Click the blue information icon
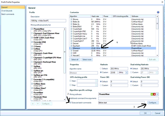Image resolution: width=165 pixels, height=116 pixels. coord(158,12)
